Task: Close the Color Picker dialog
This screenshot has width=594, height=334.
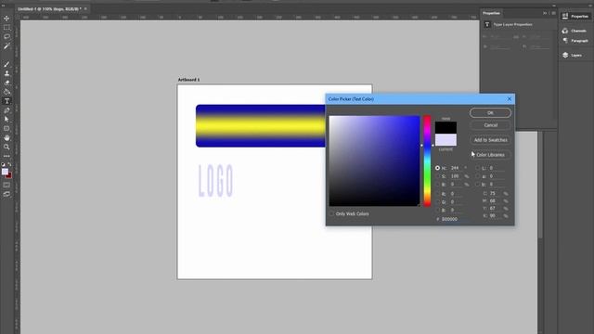Action: (510, 99)
